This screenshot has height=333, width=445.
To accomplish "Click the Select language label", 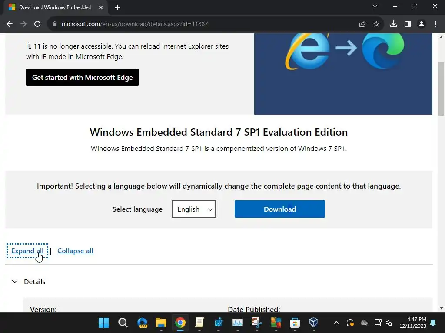I will (137, 209).
